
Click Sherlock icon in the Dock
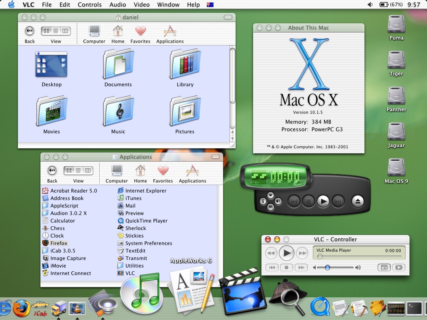click(x=288, y=297)
